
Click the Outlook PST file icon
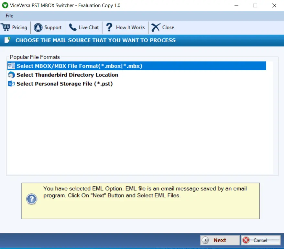(11, 84)
